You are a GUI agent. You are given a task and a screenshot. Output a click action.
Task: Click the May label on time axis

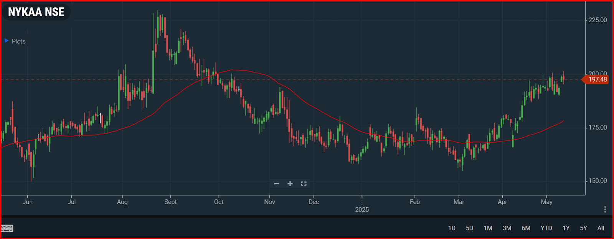coord(546,202)
